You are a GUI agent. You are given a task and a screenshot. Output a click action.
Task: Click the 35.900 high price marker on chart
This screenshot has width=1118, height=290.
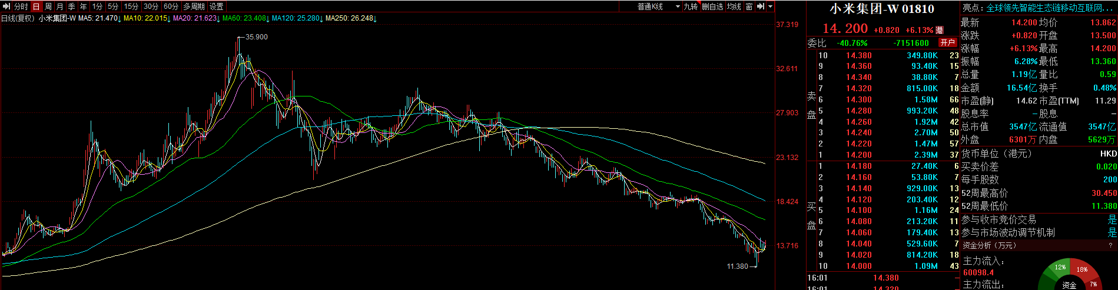click(256, 36)
